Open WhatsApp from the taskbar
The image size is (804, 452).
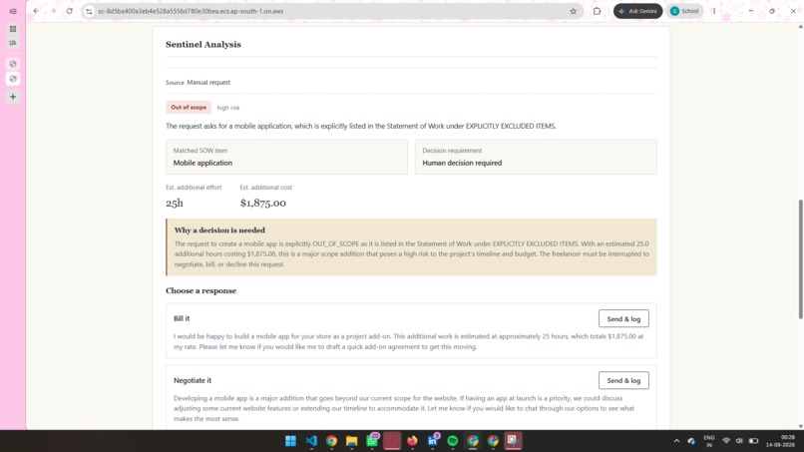[372, 441]
